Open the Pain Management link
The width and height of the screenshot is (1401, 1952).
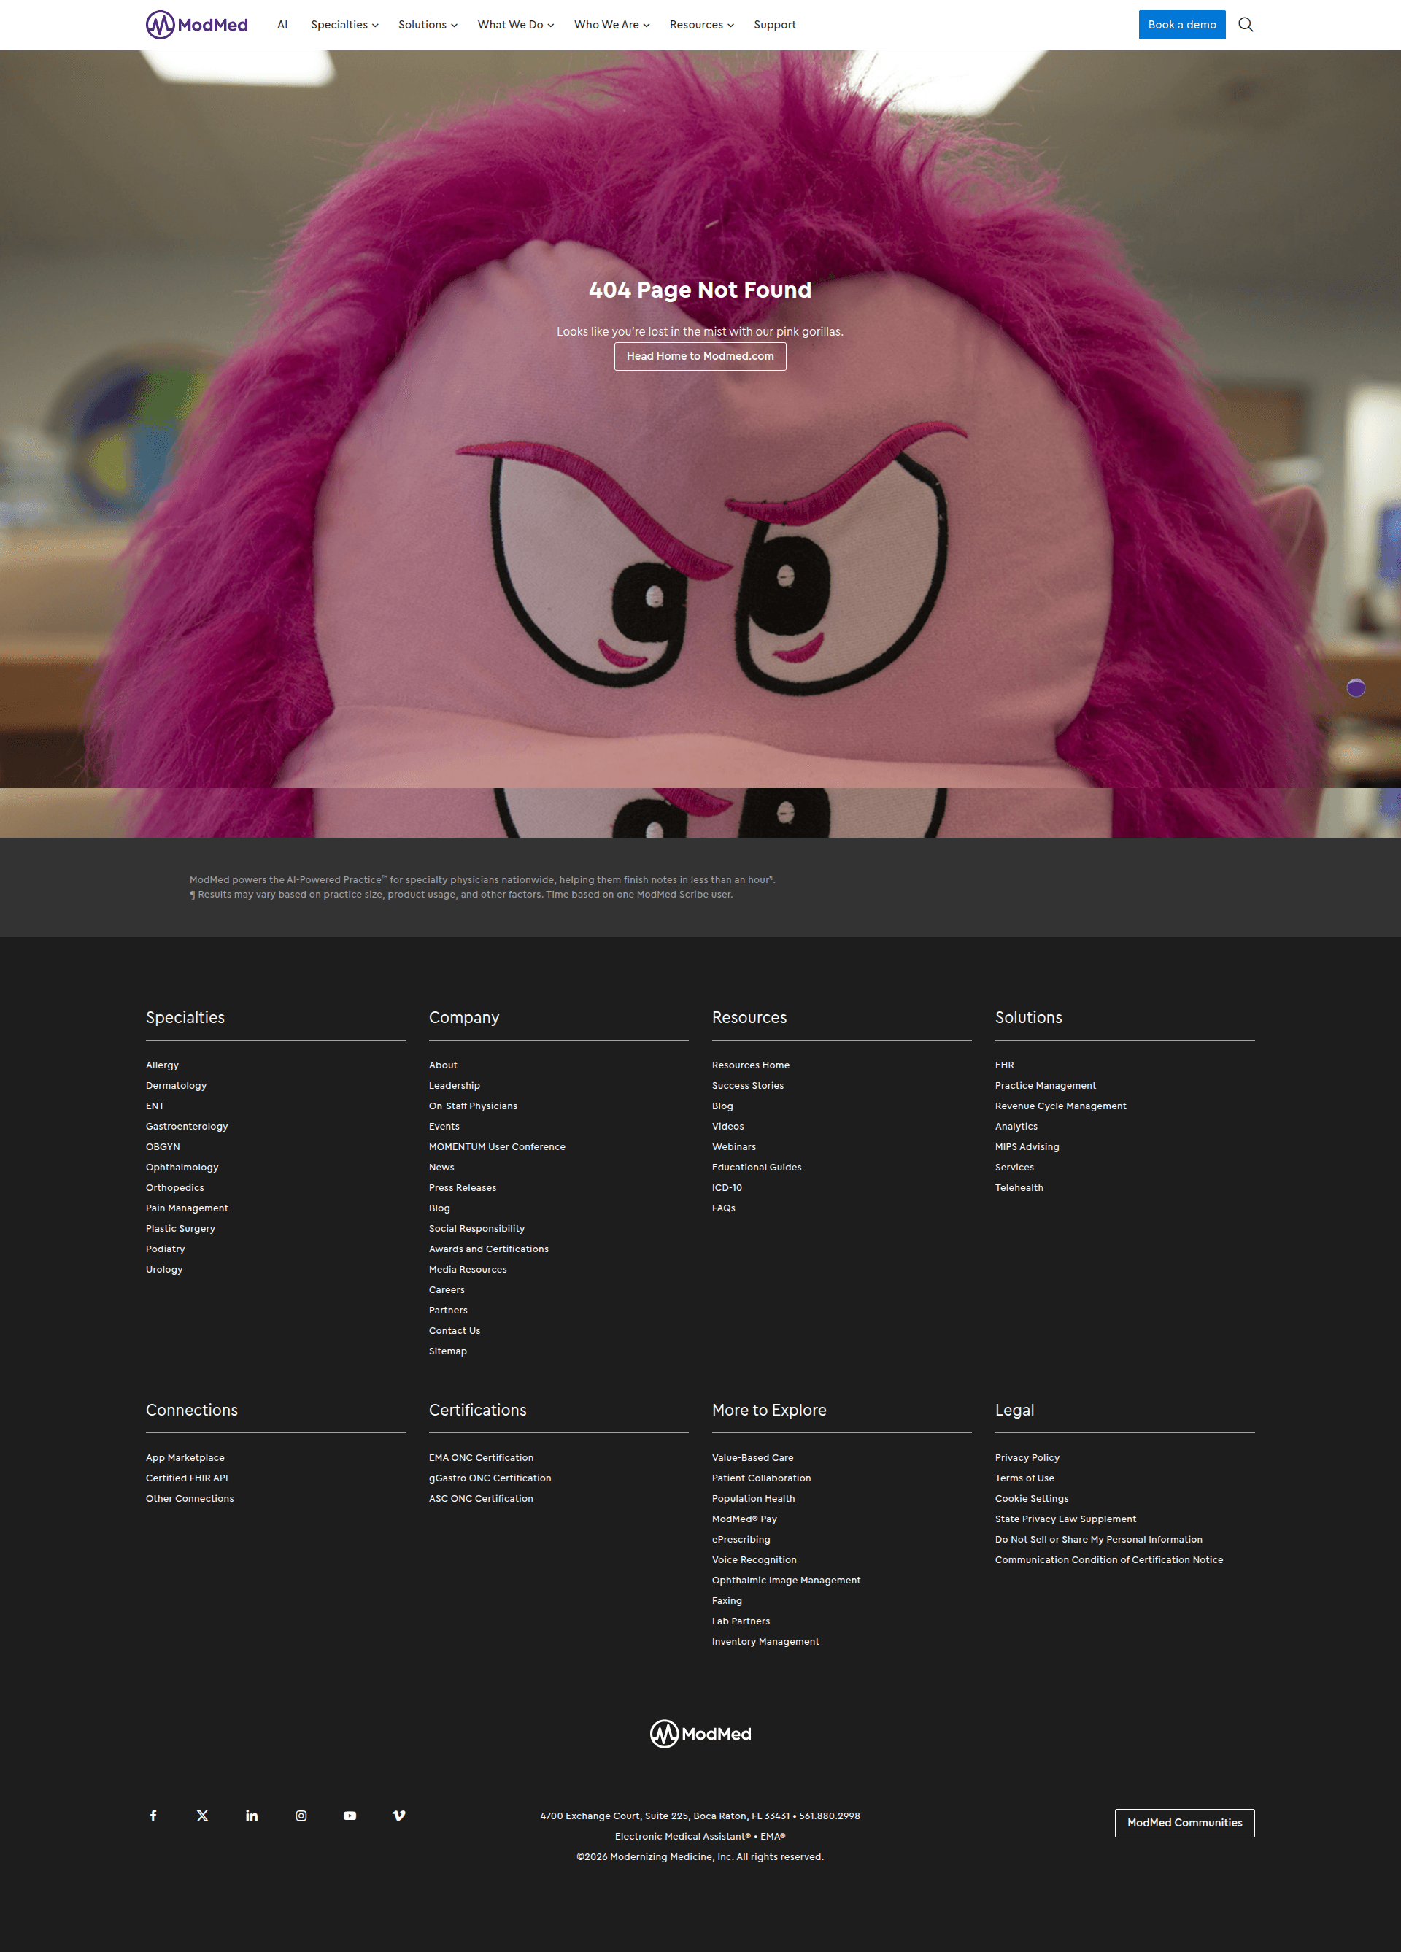click(x=187, y=1208)
